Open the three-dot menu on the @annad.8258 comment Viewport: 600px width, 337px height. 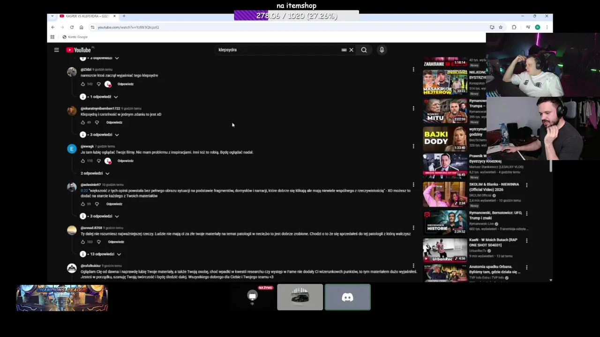pyautogui.click(x=413, y=227)
